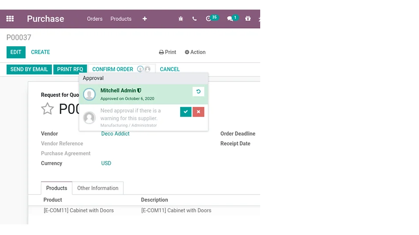Open the Products menu in navbar
The image size is (419, 235).
click(121, 19)
